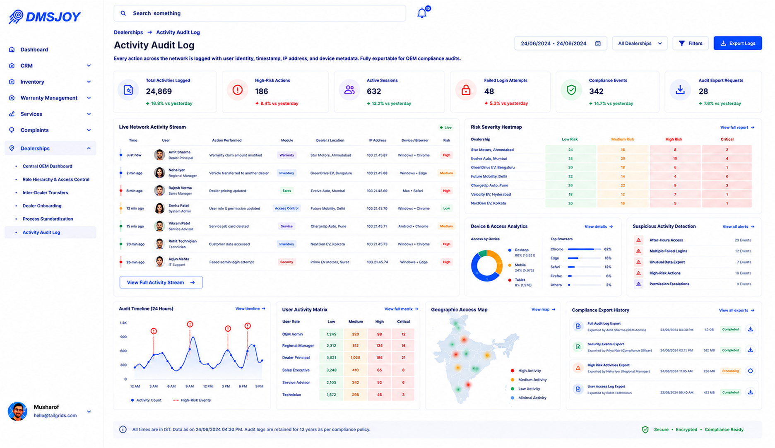775x448 pixels.
Task: Open the date range picker
Action: pos(561,43)
